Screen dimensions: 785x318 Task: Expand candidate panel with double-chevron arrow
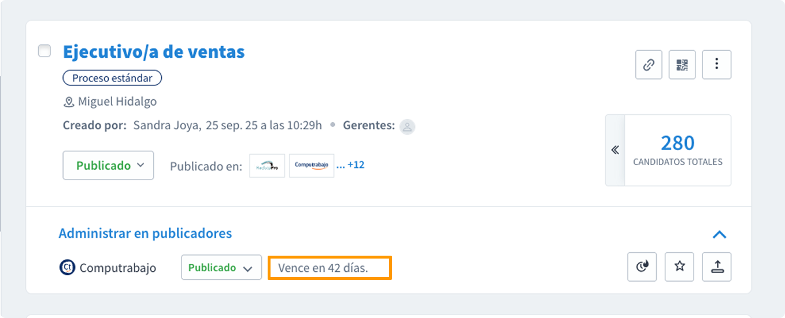615,150
